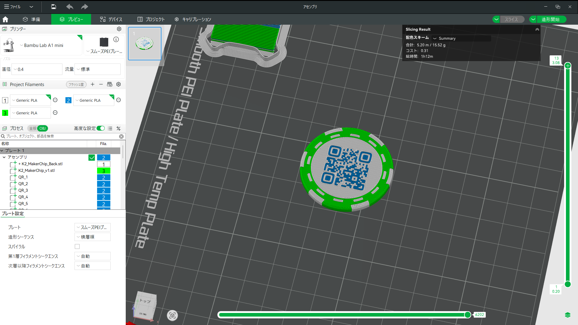Remove the last project filament
The height and width of the screenshot is (325, 578).
pyautogui.click(x=101, y=84)
